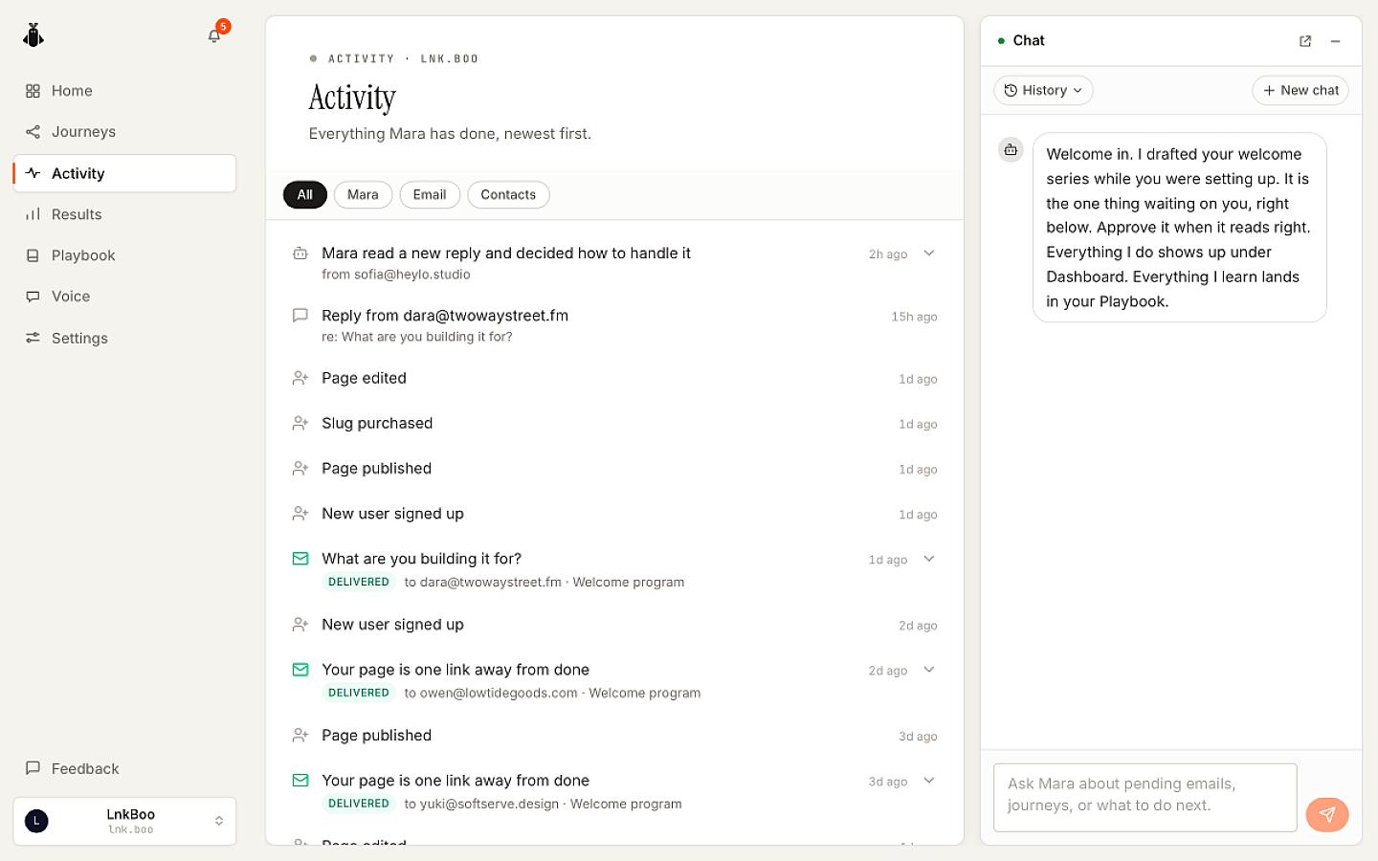Image resolution: width=1378 pixels, height=861 pixels.
Task: Click user icon beside New user signed up 2d ago
Action: tap(300, 625)
